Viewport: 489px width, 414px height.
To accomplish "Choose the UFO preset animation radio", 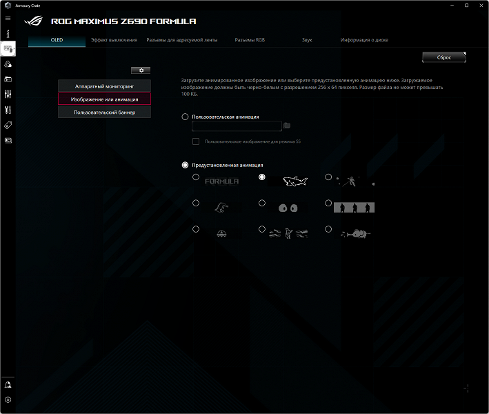I will click(196, 229).
